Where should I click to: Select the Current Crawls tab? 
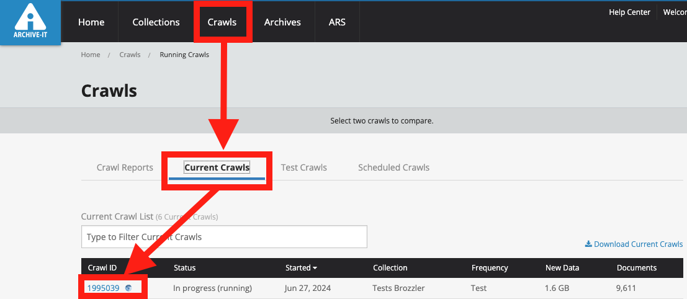click(x=217, y=167)
